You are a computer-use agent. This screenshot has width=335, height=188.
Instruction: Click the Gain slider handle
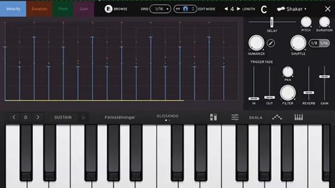click(325, 77)
